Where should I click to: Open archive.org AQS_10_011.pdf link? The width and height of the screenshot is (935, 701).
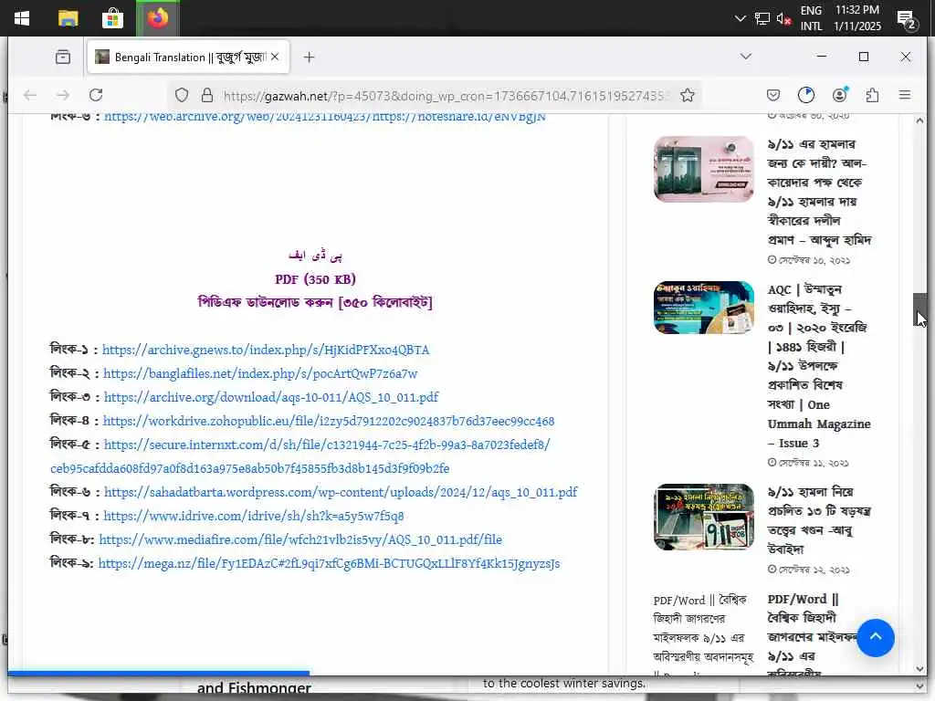click(270, 398)
